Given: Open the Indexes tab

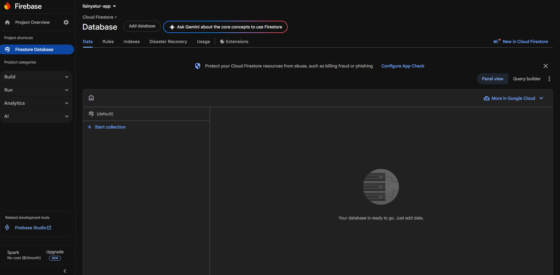Looking at the screenshot, I should 132,42.
